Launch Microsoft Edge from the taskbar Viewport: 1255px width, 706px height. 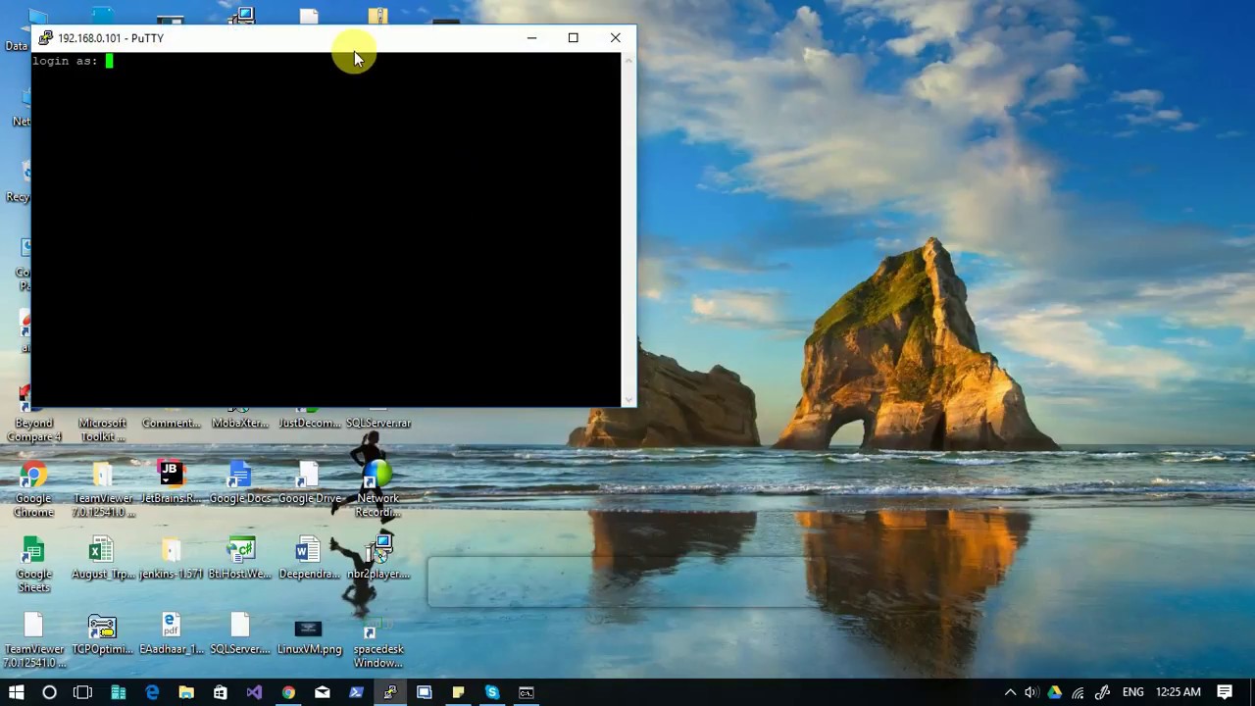(152, 692)
